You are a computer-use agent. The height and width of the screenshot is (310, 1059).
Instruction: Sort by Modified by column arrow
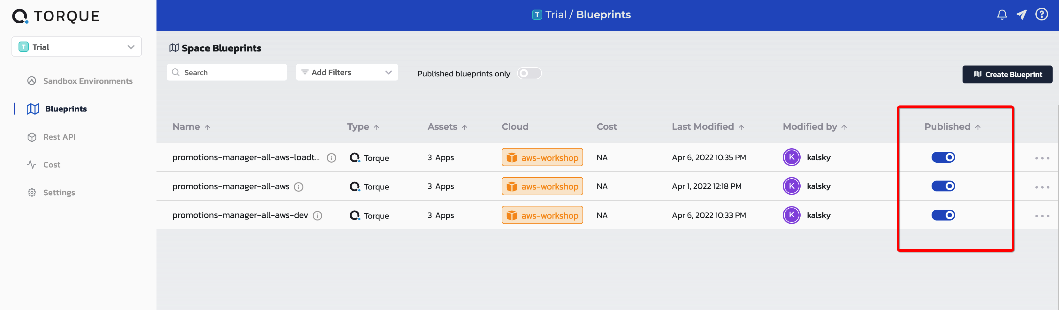(x=844, y=128)
